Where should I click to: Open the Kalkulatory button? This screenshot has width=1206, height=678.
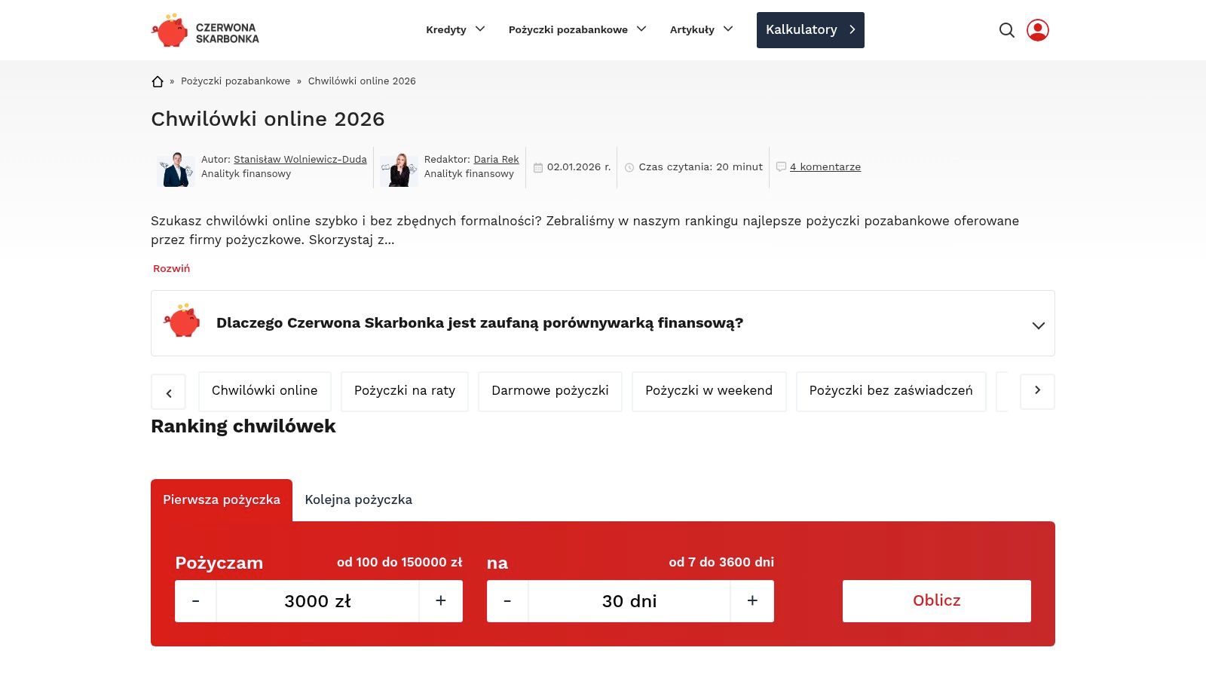810,30
